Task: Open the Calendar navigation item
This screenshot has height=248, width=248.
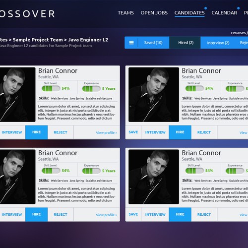Action: 224,13
